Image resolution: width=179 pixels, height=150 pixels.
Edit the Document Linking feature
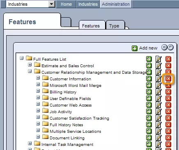[158, 138]
